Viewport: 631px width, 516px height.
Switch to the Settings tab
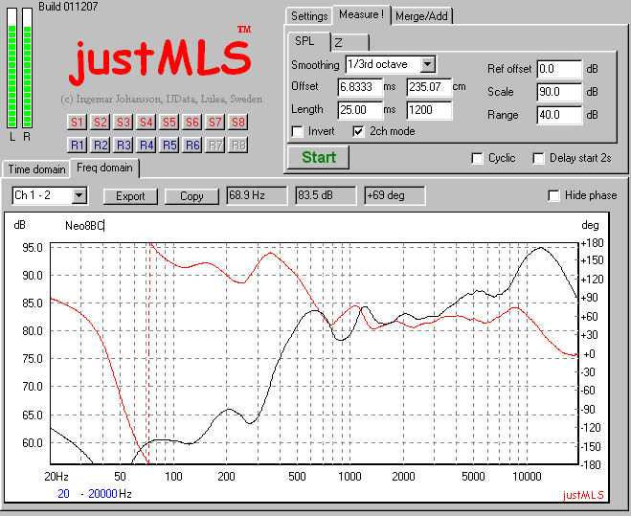point(309,16)
